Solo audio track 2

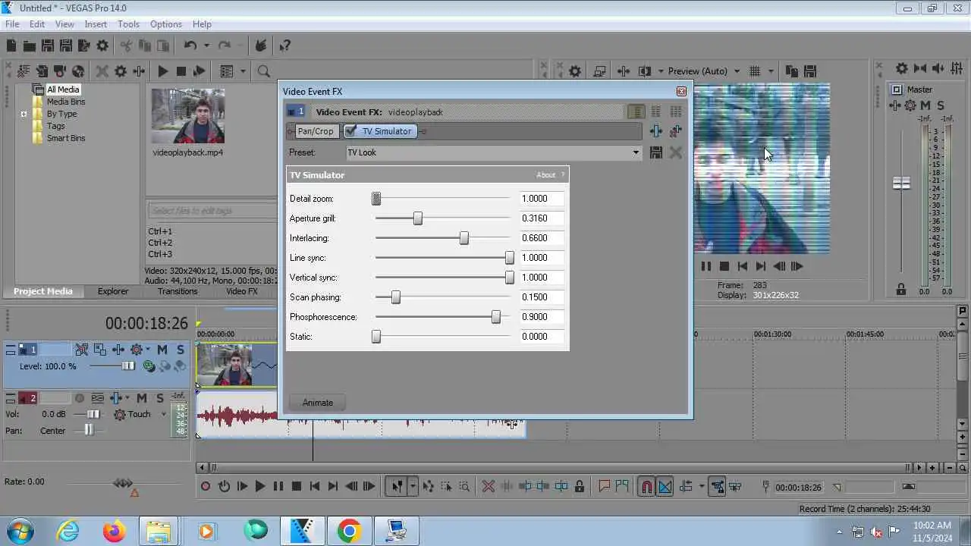pyautogui.click(x=160, y=398)
